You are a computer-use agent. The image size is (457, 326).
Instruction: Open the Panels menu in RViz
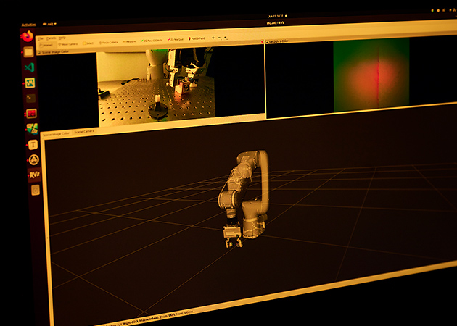pos(51,38)
